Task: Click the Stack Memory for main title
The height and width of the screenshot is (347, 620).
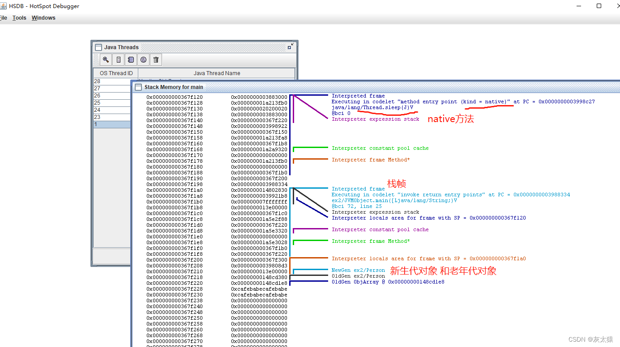Action: (x=174, y=87)
